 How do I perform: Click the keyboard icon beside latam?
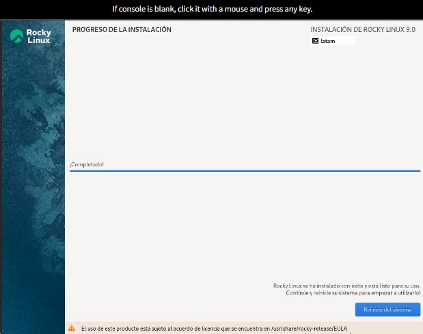[x=315, y=41]
